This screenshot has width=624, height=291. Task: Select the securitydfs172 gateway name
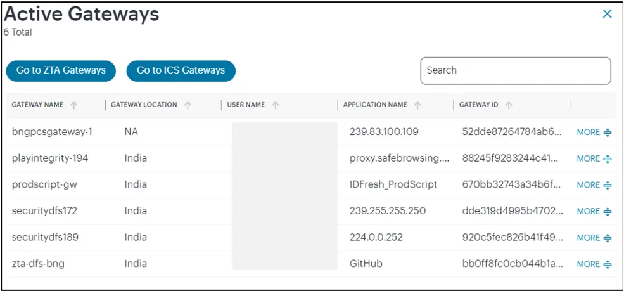point(44,211)
